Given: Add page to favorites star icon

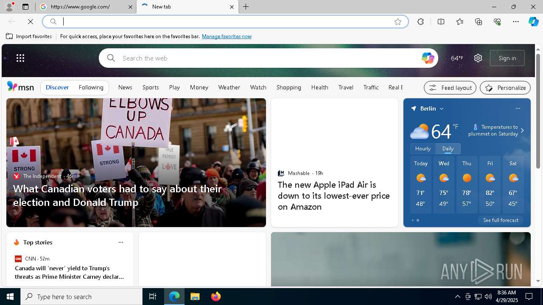Looking at the screenshot, I should coord(398,22).
